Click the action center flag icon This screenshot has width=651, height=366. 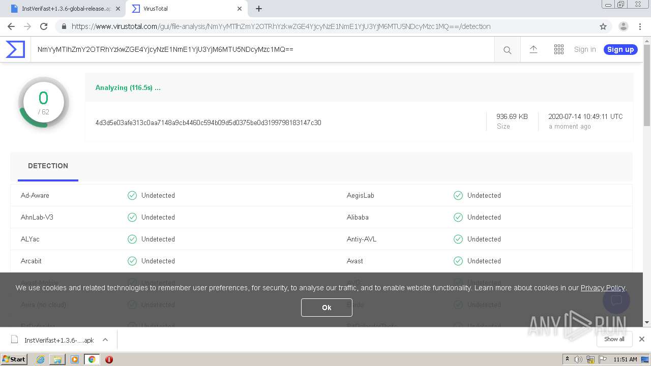603,359
